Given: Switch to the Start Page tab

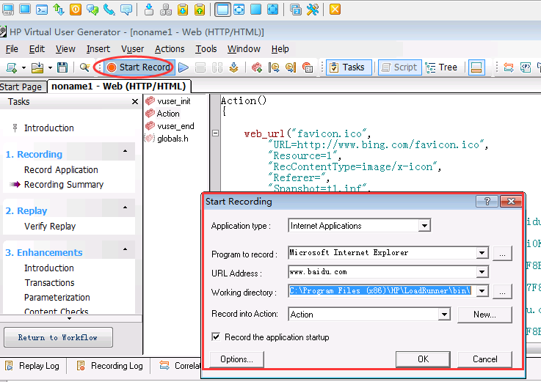Looking at the screenshot, I should (21, 87).
